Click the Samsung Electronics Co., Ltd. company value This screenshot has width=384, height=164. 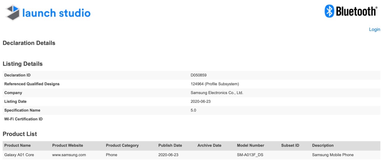[x=217, y=93]
